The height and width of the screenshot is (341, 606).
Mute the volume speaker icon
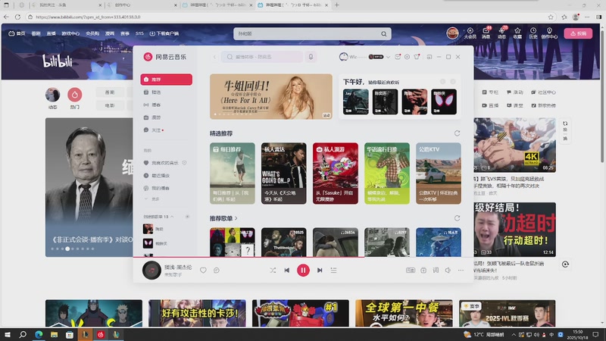point(448,271)
